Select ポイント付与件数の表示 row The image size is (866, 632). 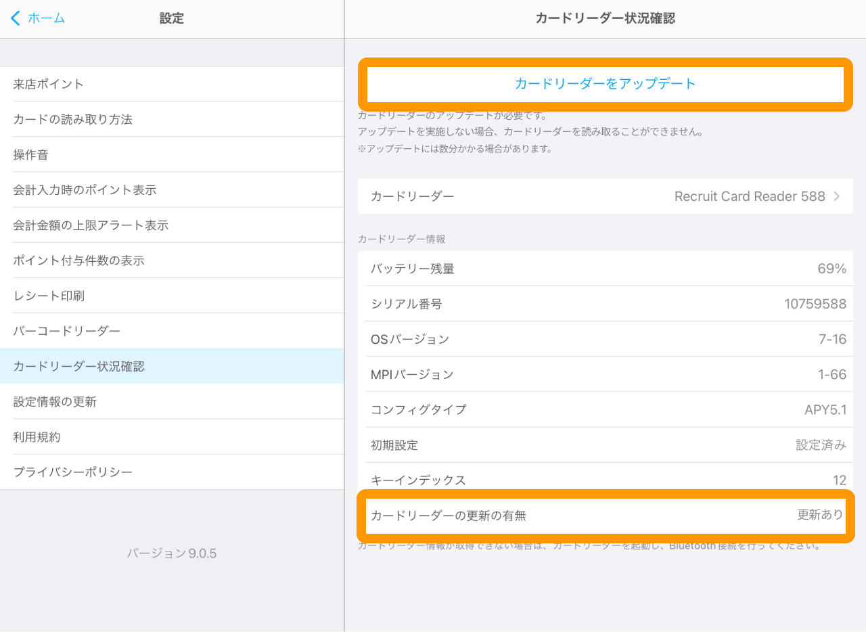click(172, 260)
